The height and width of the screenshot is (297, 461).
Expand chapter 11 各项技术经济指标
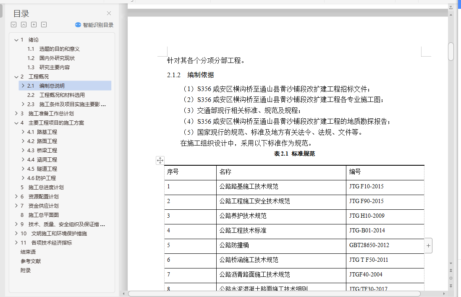click(16, 242)
